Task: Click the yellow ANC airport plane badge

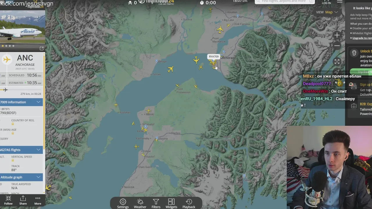Action: point(7,60)
